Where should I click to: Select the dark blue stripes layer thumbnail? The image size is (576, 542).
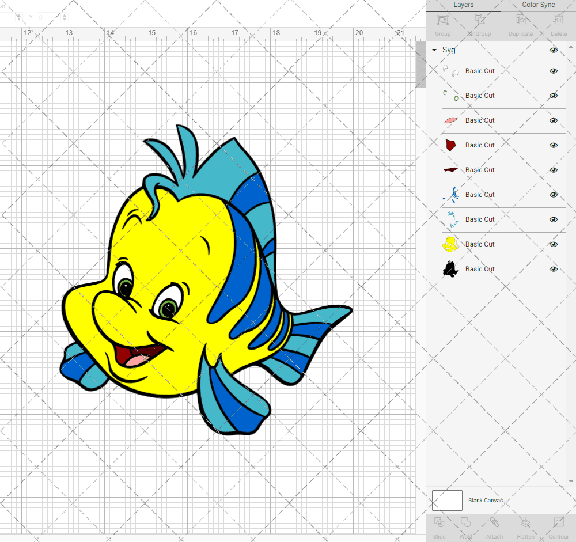click(451, 194)
